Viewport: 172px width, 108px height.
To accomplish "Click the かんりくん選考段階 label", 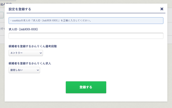I will pyautogui.click(x=33, y=46).
